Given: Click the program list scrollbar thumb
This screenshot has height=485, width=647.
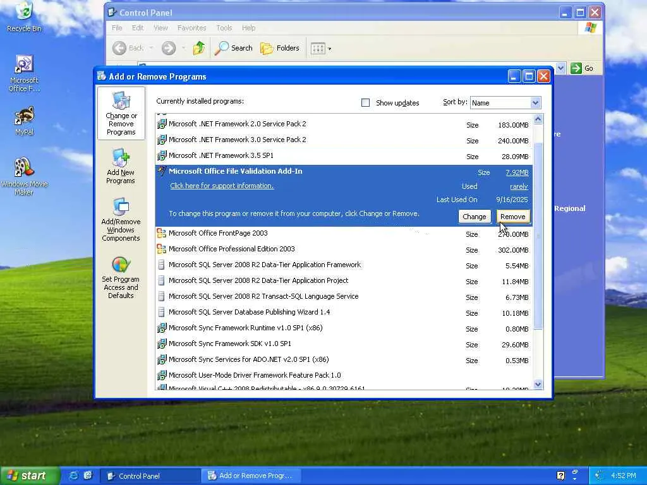Looking at the screenshot, I should (538, 235).
